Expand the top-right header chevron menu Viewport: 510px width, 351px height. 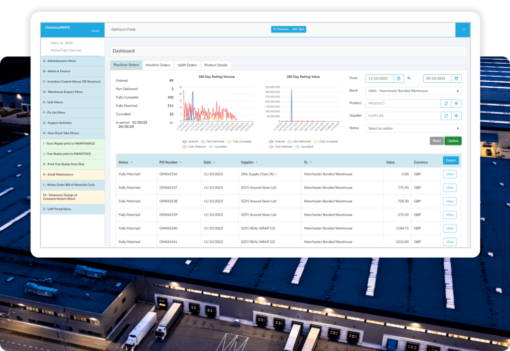pos(463,29)
